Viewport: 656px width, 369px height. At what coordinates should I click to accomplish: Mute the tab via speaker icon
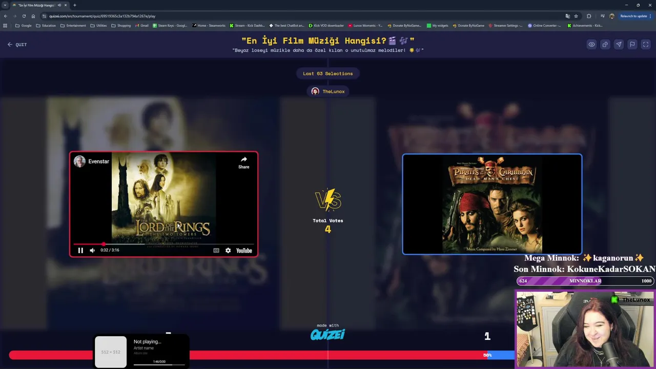[x=59, y=5]
